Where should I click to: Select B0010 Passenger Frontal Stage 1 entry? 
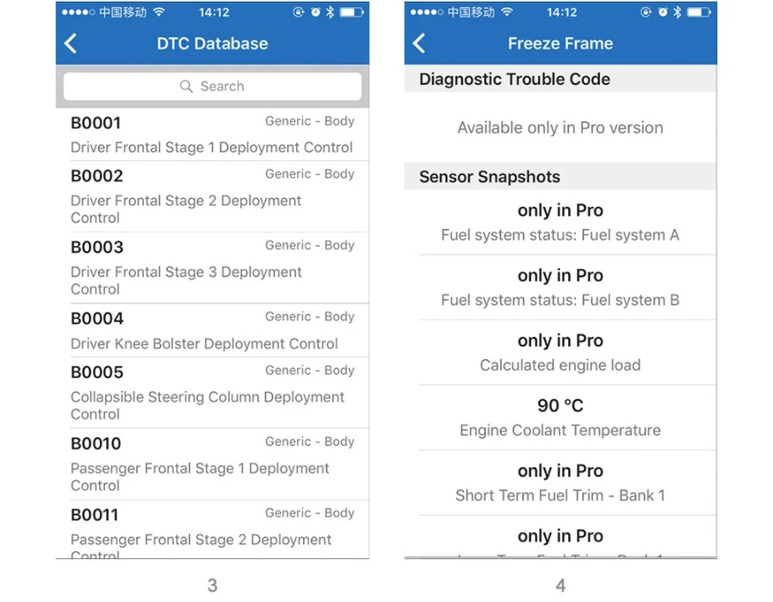(x=213, y=464)
